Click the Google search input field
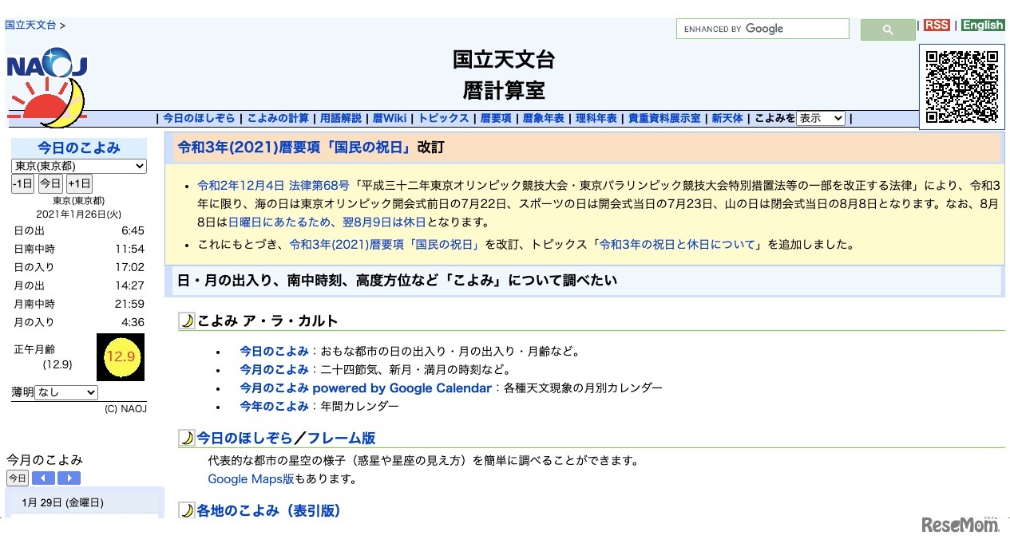This screenshot has height=543, width=1010. [x=762, y=29]
